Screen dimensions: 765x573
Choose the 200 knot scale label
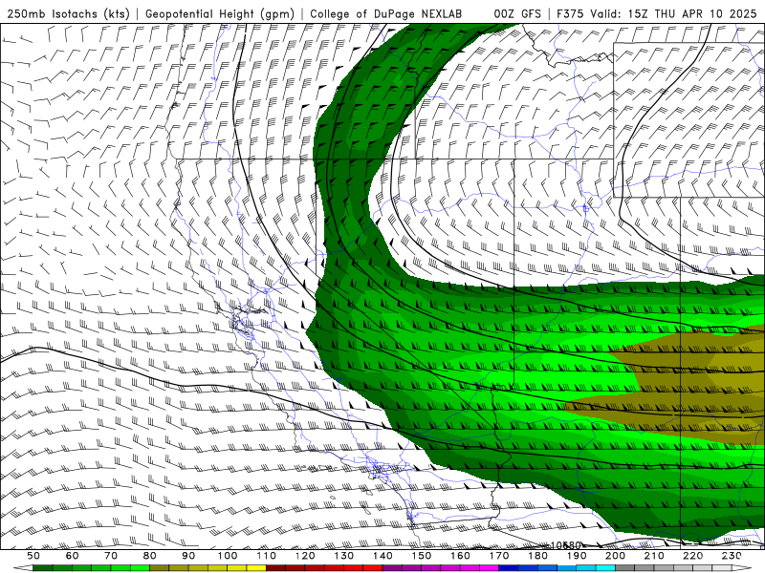[616, 556]
